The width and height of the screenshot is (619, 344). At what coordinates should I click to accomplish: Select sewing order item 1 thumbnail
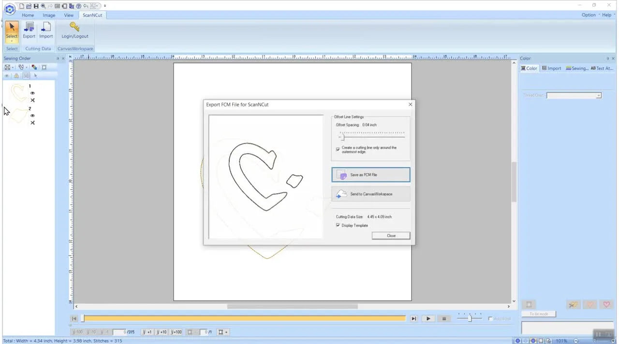coord(18,93)
